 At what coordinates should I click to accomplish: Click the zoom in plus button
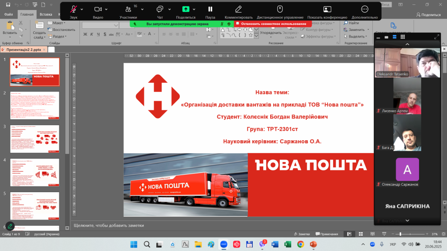point(427,234)
